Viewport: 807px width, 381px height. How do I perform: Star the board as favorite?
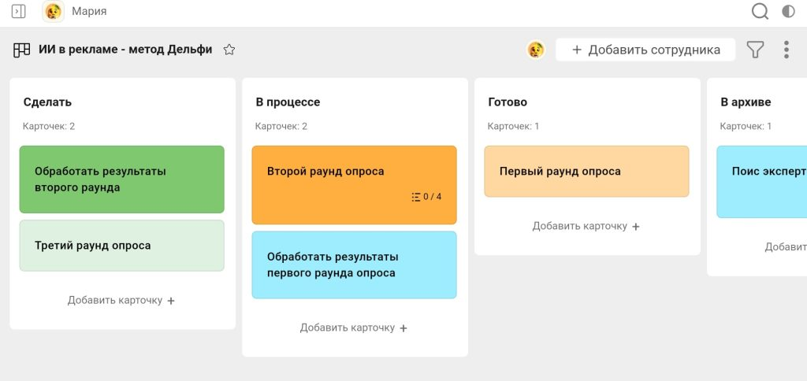[x=229, y=50]
